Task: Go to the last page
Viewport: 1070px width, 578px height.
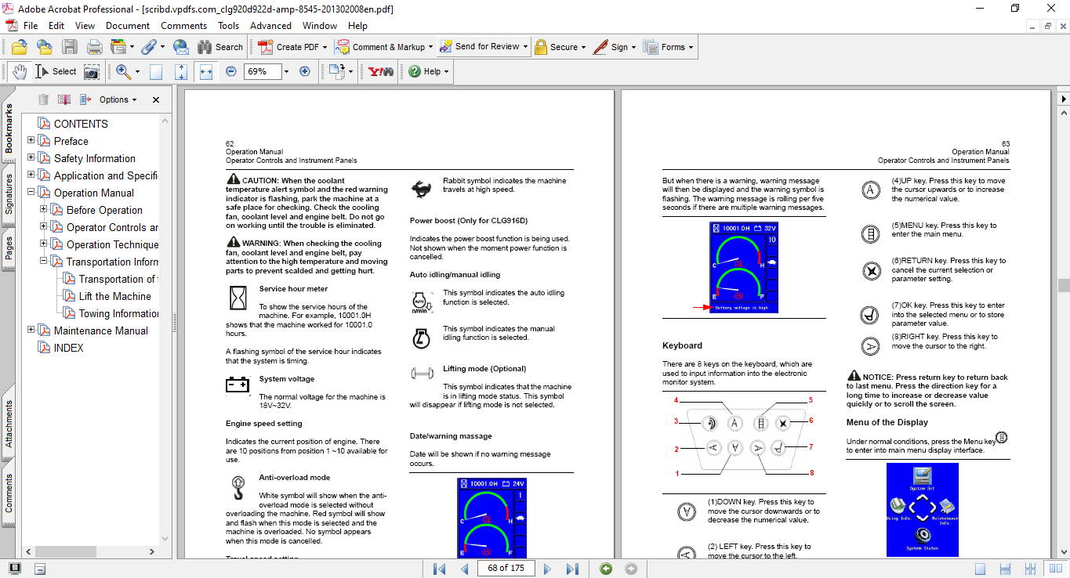Action: click(572, 569)
